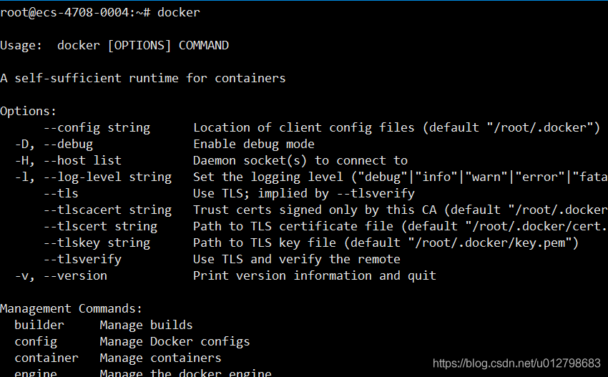Click the self-sufficient runtime description line
The height and width of the screenshot is (377, 608).
click(x=143, y=78)
